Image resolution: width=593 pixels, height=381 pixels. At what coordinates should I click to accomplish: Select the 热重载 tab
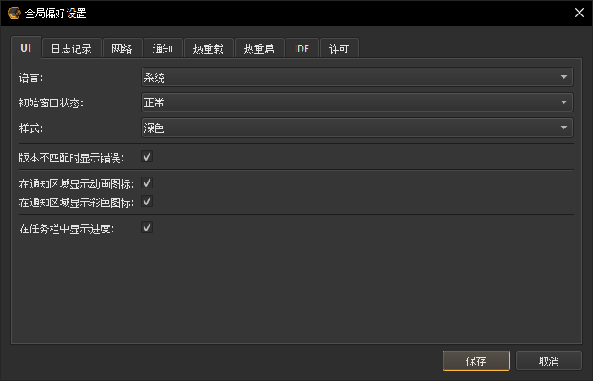coord(208,49)
